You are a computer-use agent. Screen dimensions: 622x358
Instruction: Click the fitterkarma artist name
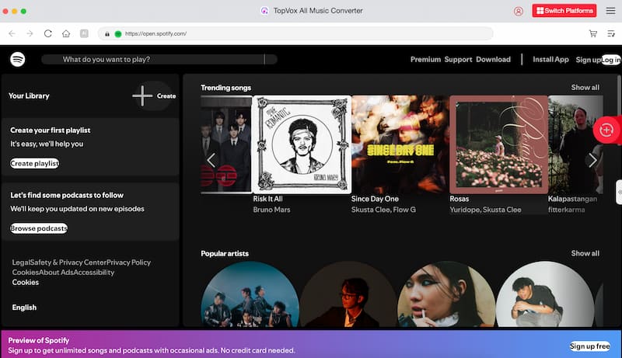567,210
